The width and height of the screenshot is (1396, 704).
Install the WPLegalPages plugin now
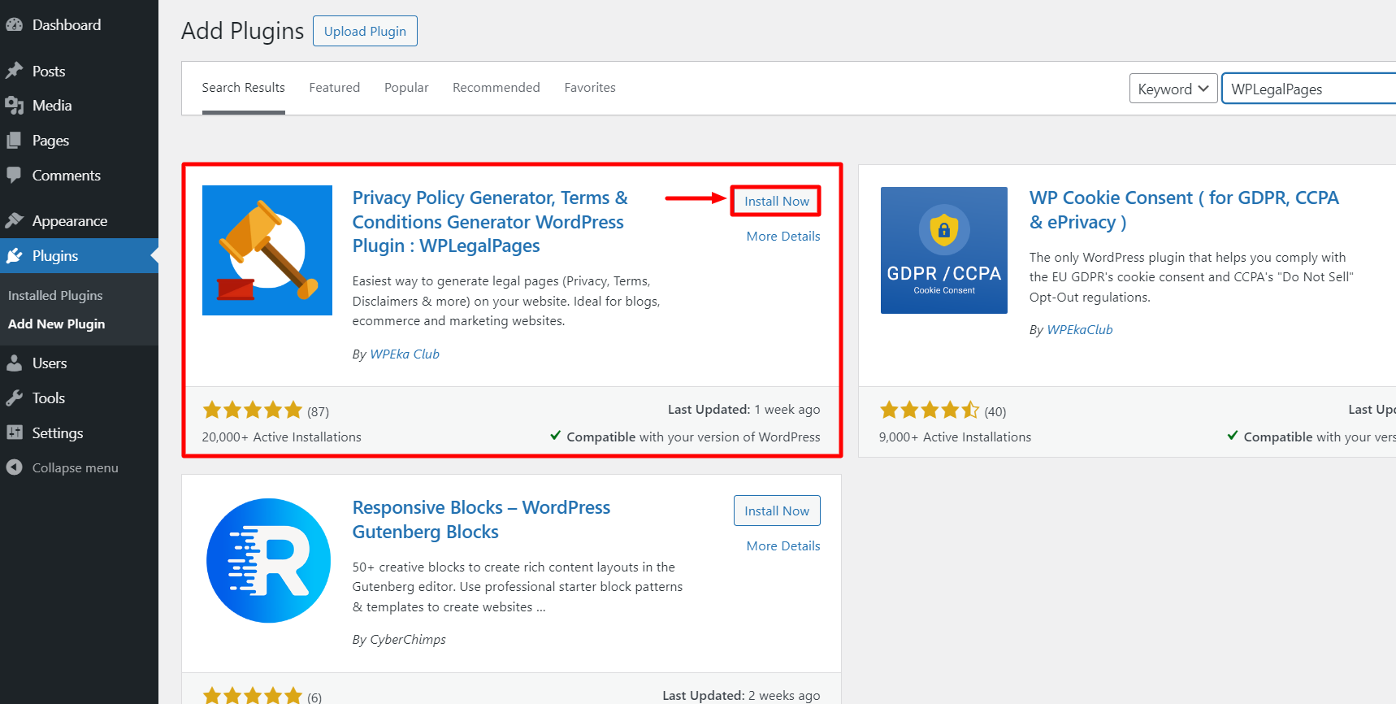pyautogui.click(x=777, y=202)
